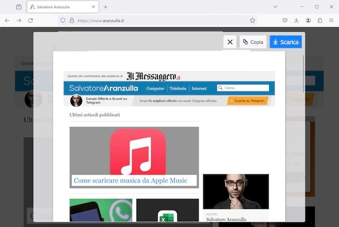Click the Salvatore Aranzulla author name

pos(226,219)
